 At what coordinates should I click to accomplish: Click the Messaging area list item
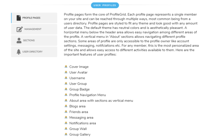click(x=81, y=117)
